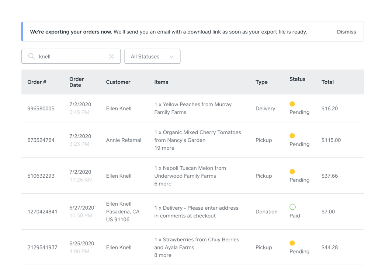Clear the search field with X icon
Image resolution: width=368 pixels, height=266 pixels.
[111, 56]
